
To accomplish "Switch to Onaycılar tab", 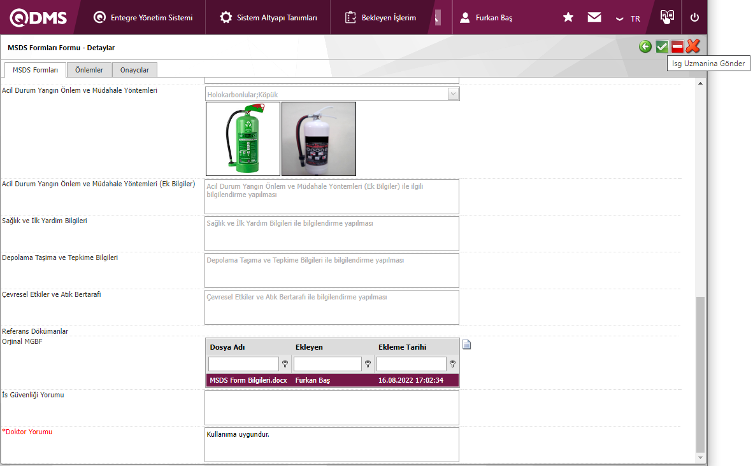I will pos(134,70).
